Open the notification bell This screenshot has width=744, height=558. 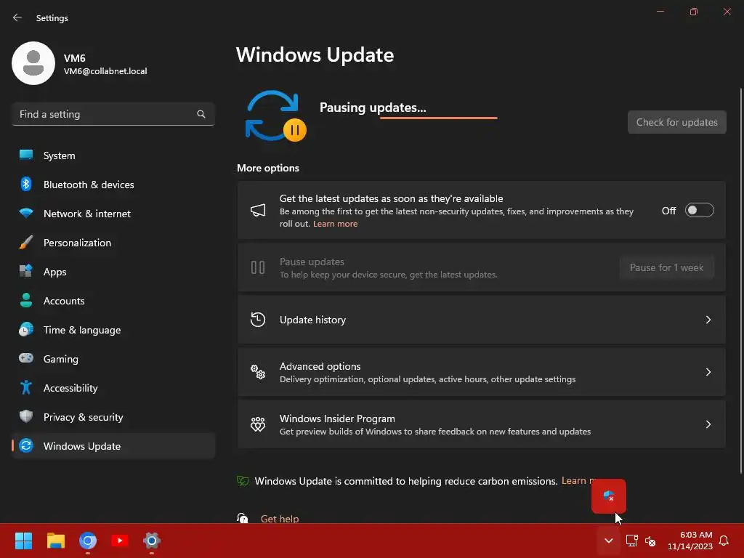[724, 541]
